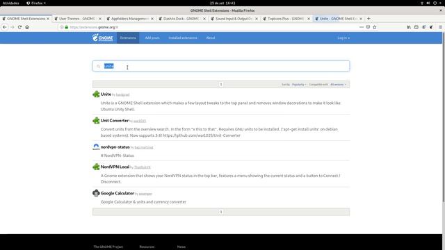Image resolution: width=445 pixels, height=250 pixels.
Task: Open the NordVPN Local extension link
Action: coord(115,167)
